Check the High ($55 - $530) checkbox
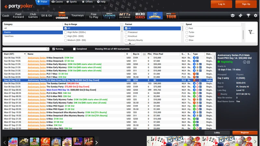This screenshot has width=260, height=146. 66,36
